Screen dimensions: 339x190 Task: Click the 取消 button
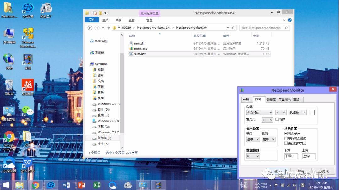point(301,171)
